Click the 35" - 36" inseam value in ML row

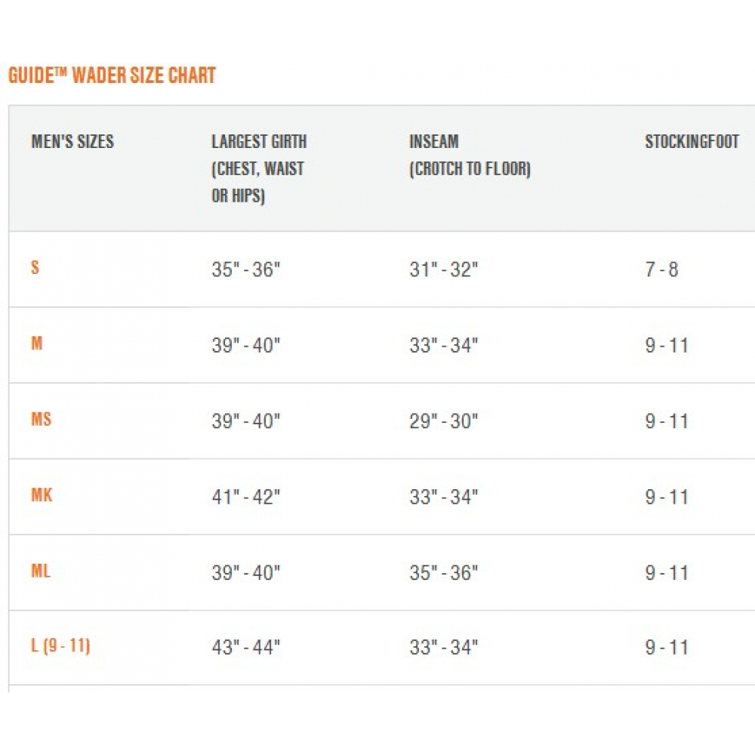[443, 572]
